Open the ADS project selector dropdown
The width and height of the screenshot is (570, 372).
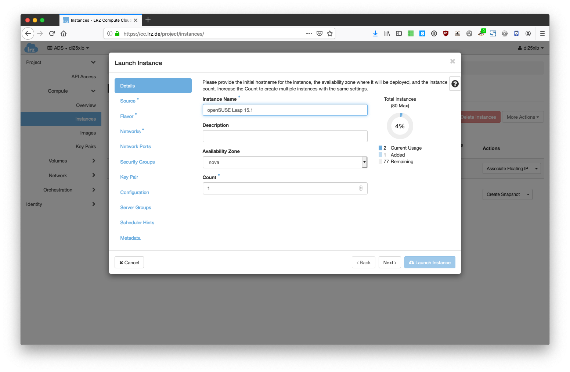click(x=68, y=48)
